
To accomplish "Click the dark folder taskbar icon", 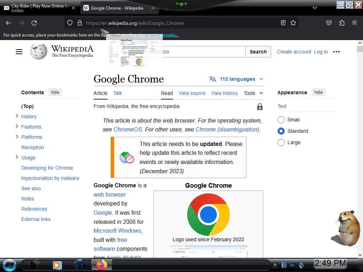I will (x=35, y=265).
